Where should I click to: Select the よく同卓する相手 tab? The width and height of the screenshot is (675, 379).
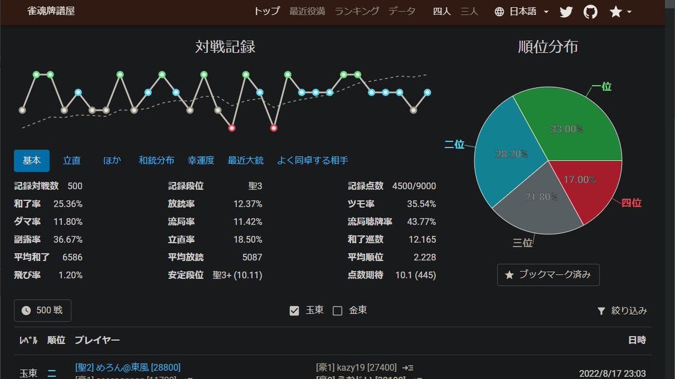click(313, 161)
